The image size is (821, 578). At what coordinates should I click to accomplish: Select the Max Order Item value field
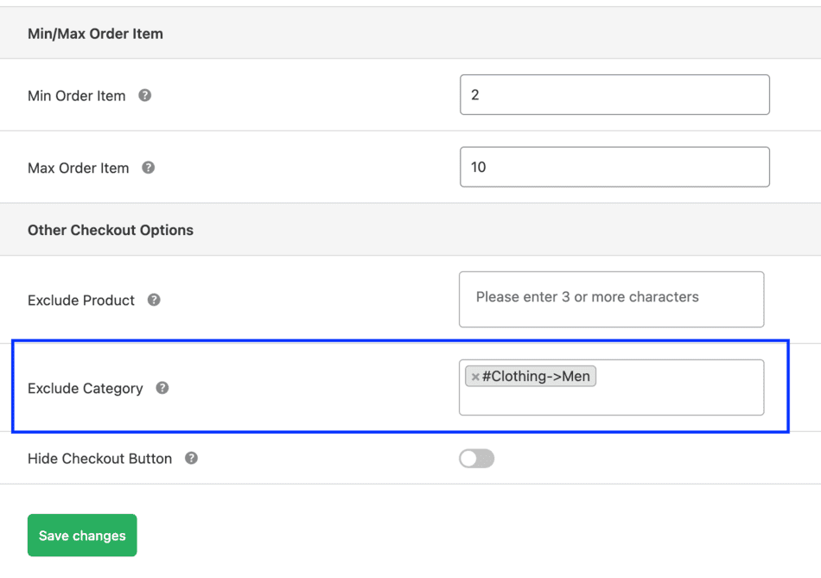click(614, 167)
